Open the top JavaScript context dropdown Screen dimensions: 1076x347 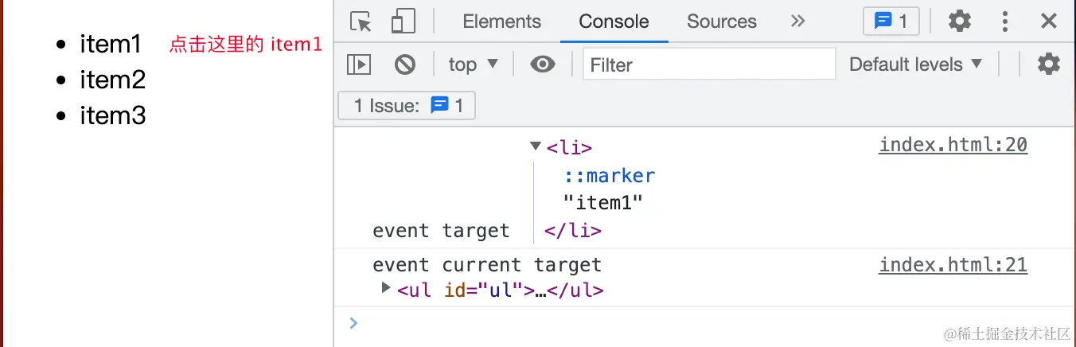tap(473, 64)
